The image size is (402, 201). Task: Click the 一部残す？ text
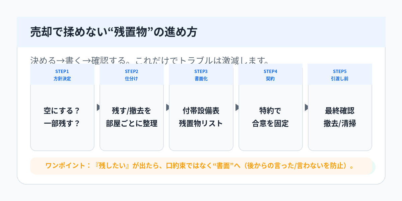coord(62,123)
